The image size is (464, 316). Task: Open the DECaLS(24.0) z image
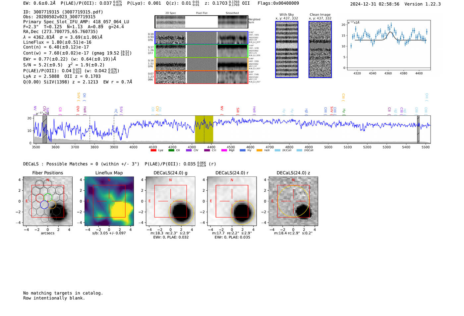click(293, 201)
